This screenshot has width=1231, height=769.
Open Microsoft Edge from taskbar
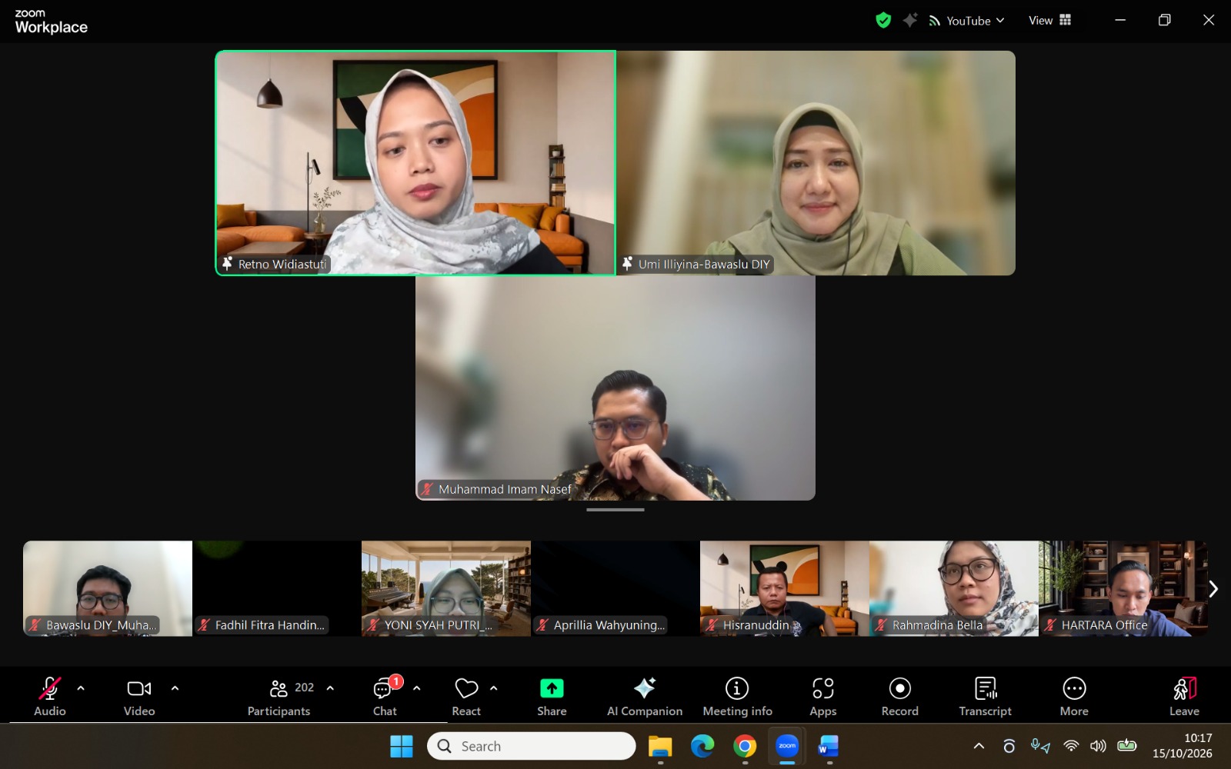coord(702,746)
